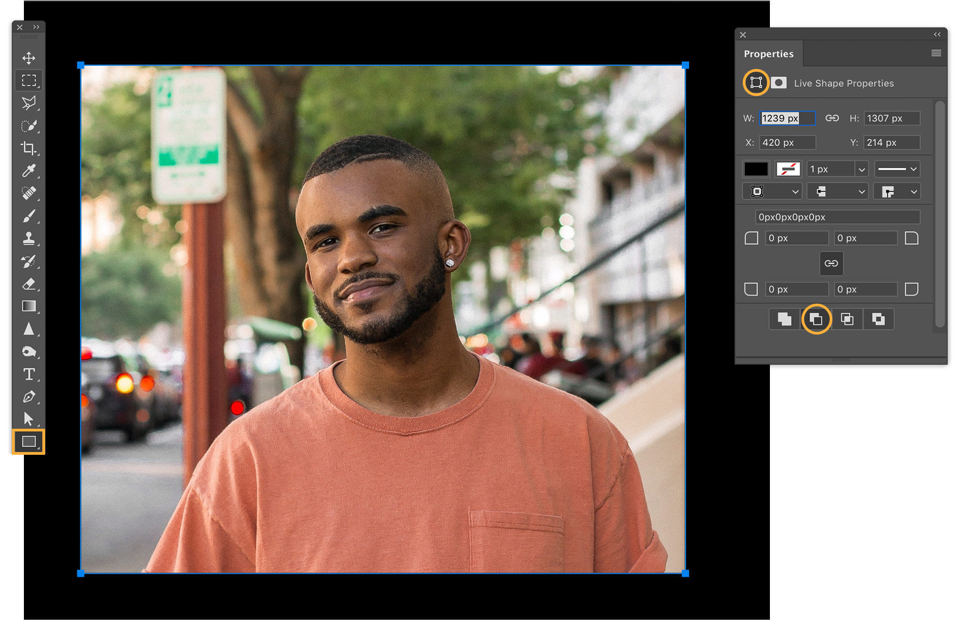
Task: Open the stroke alignment options dropdown
Action: tap(772, 191)
